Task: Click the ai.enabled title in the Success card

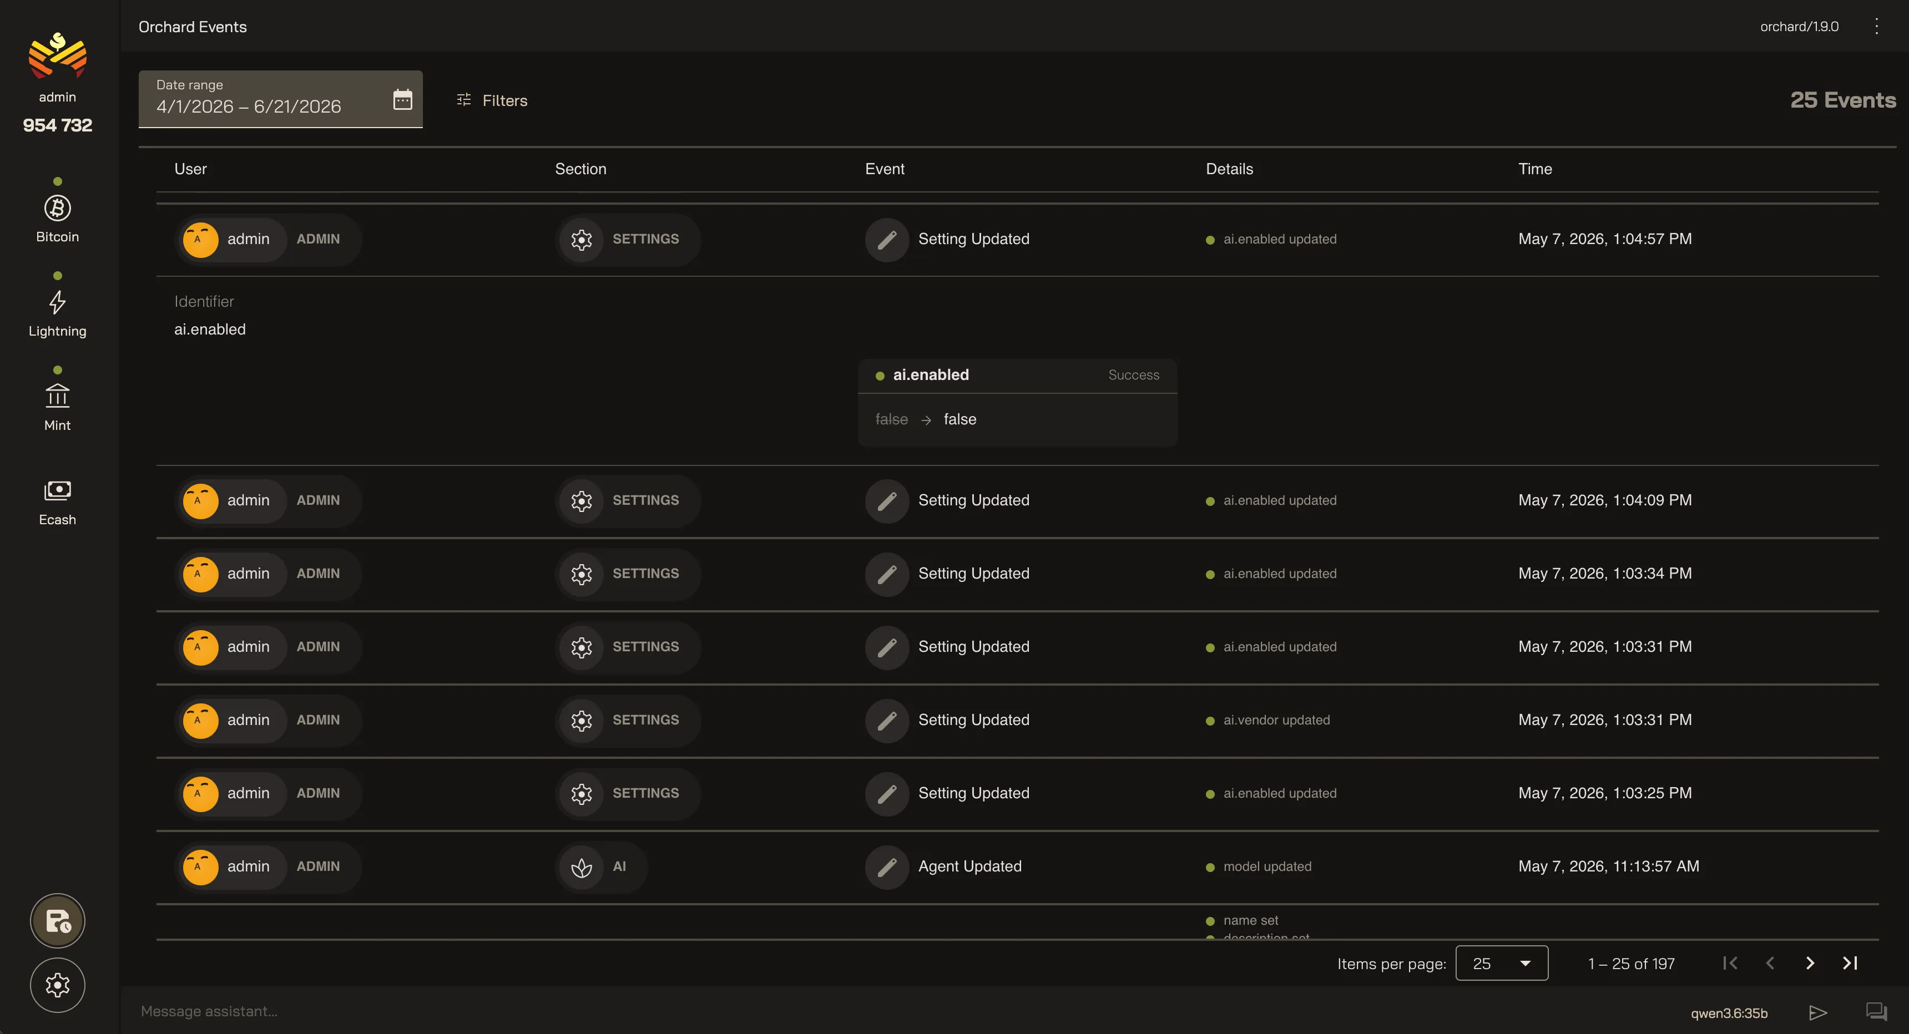Action: [931, 375]
